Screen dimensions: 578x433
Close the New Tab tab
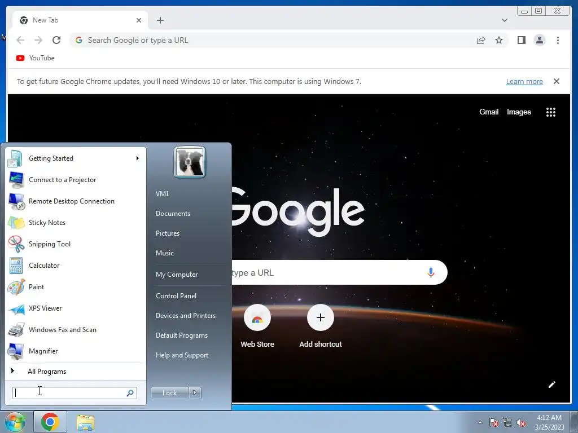[x=139, y=20]
